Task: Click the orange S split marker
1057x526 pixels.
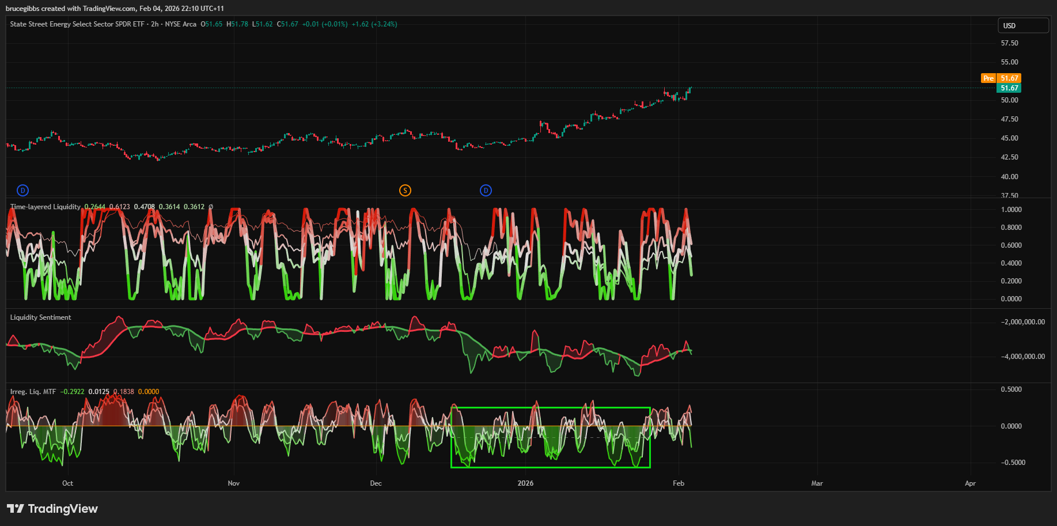Action: coord(405,191)
